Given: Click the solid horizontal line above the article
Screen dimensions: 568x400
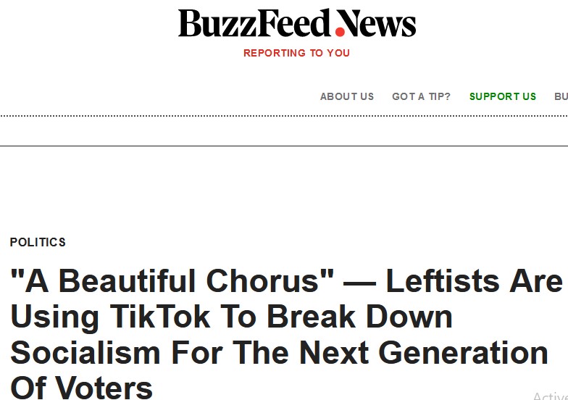Looking at the screenshot, I should click(284, 146).
